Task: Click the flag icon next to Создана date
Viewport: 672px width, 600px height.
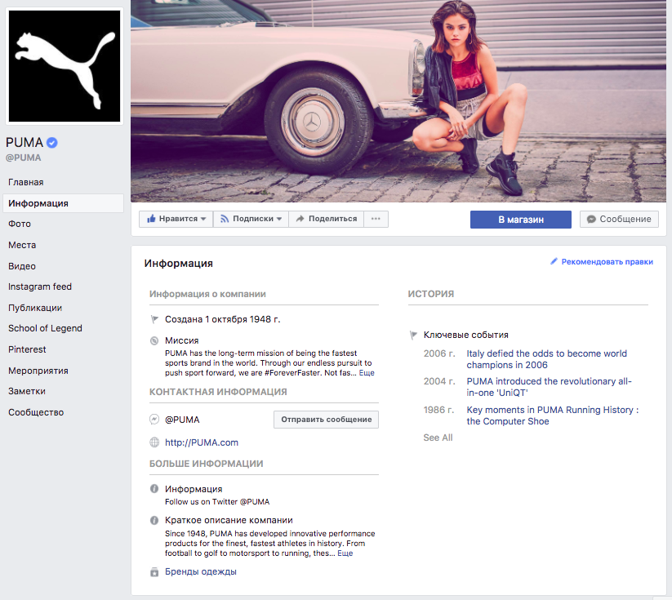Action: (x=154, y=319)
